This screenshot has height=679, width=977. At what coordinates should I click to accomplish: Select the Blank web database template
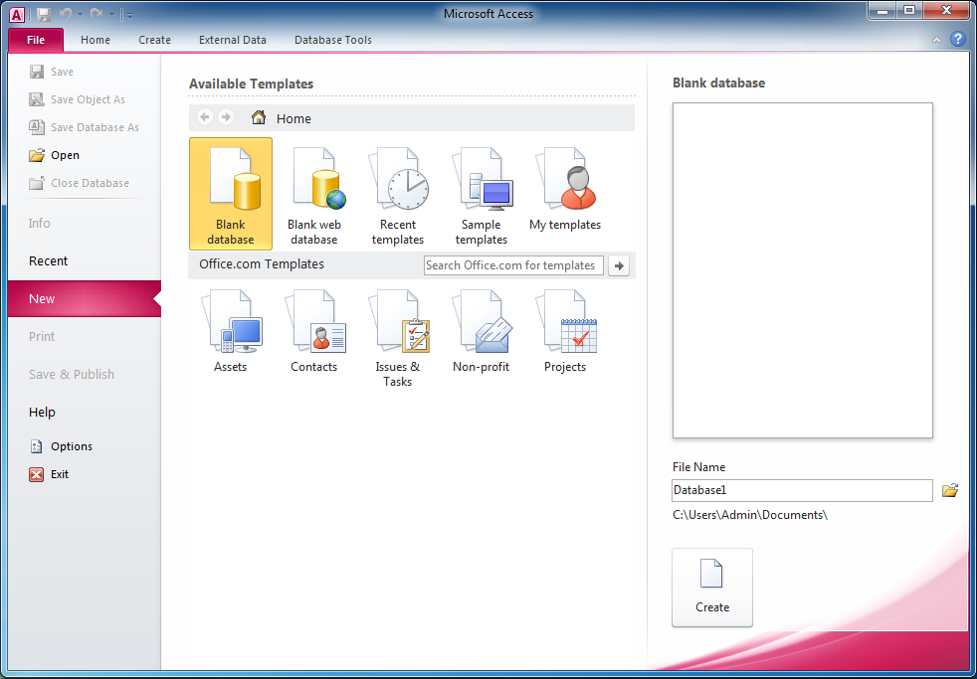click(314, 193)
